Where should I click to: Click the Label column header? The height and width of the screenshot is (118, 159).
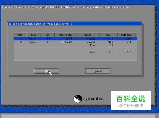[88, 35]
